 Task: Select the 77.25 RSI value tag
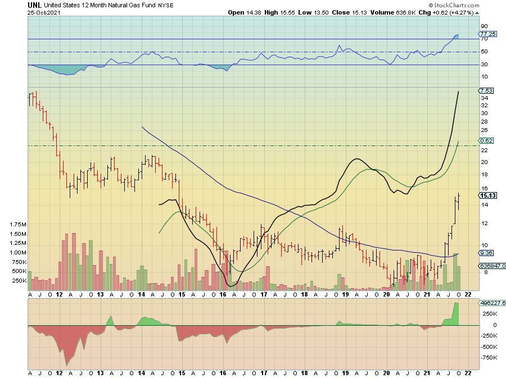487,34
